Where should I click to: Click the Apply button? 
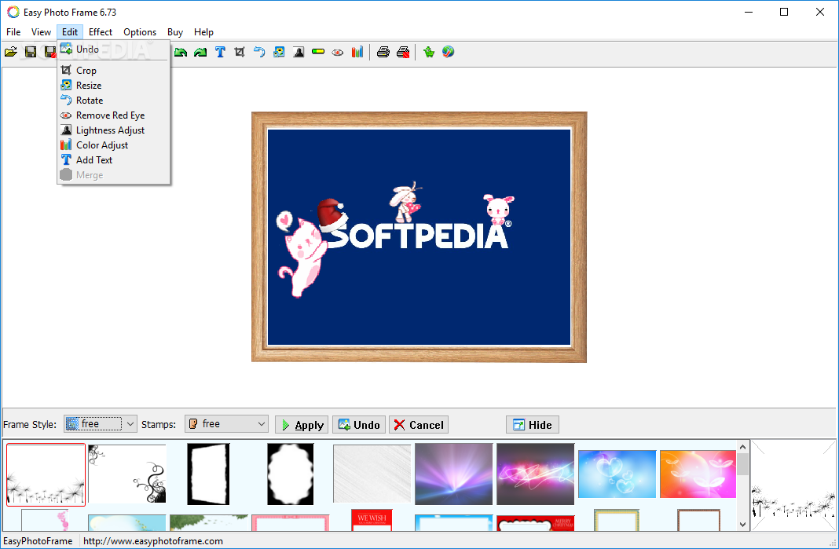(x=302, y=425)
